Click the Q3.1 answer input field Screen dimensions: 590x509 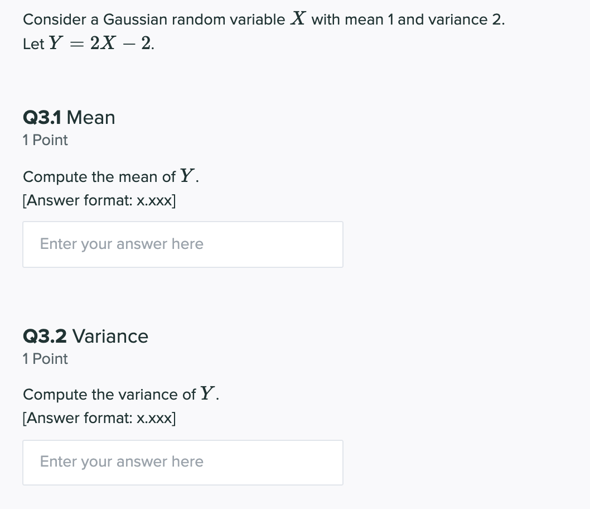(183, 244)
